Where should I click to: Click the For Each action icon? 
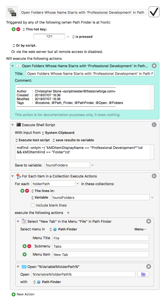[18, 176]
